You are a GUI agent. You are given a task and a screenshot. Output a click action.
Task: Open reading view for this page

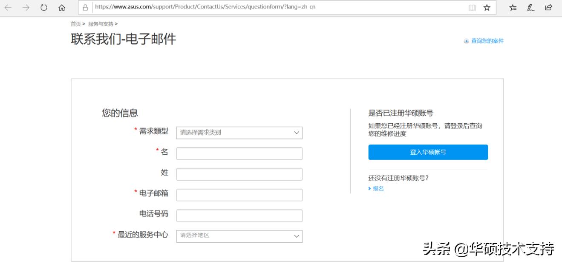pyautogui.click(x=473, y=7)
